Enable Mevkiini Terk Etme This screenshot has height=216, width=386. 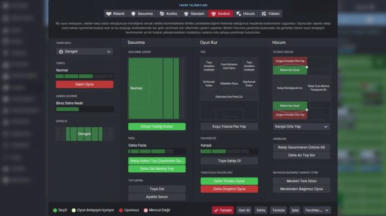[x=301, y=181]
